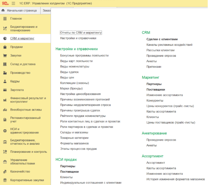Click the Зарплата card icon
Screen dimensions: 208x185
click(x=5, y=90)
